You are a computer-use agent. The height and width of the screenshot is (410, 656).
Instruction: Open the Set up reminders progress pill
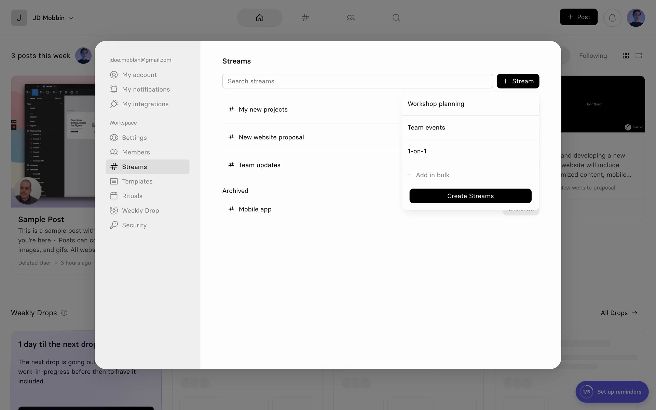point(612,392)
